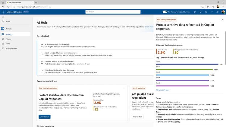Click the Site 5 magenta bar
The height and width of the screenshot is (127, 226).
coord(183,86)
